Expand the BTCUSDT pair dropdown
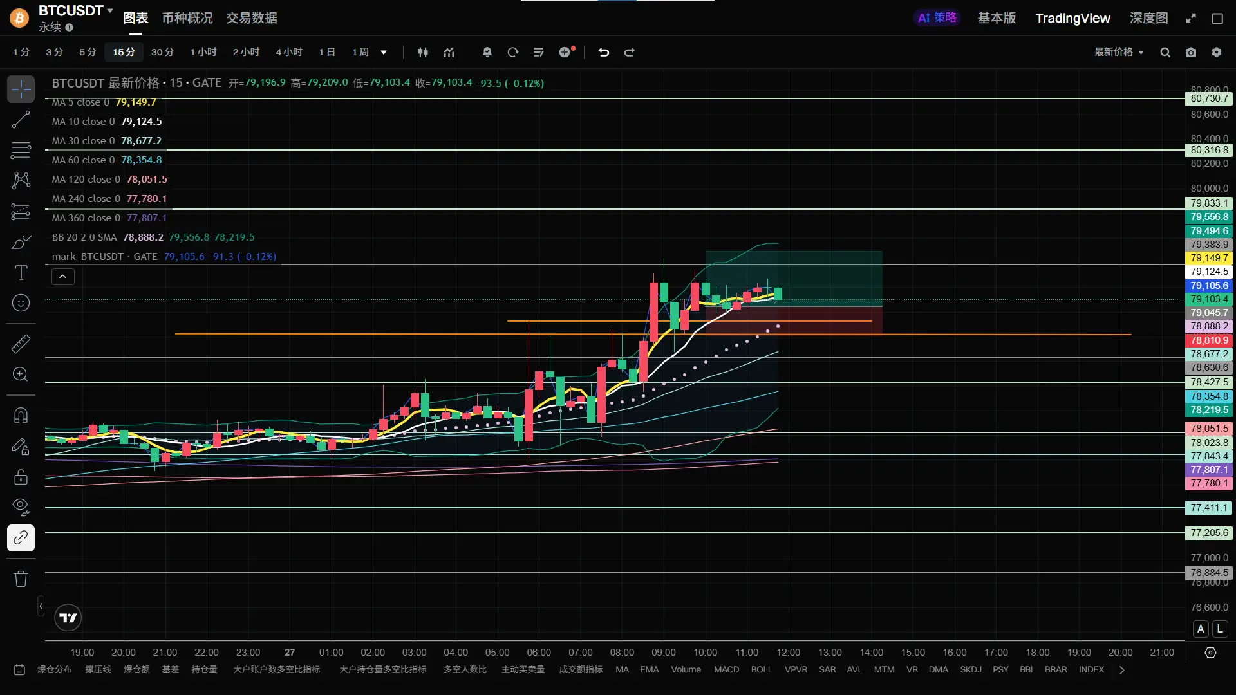Screen dimensions: 1236x695 (109, 10)
